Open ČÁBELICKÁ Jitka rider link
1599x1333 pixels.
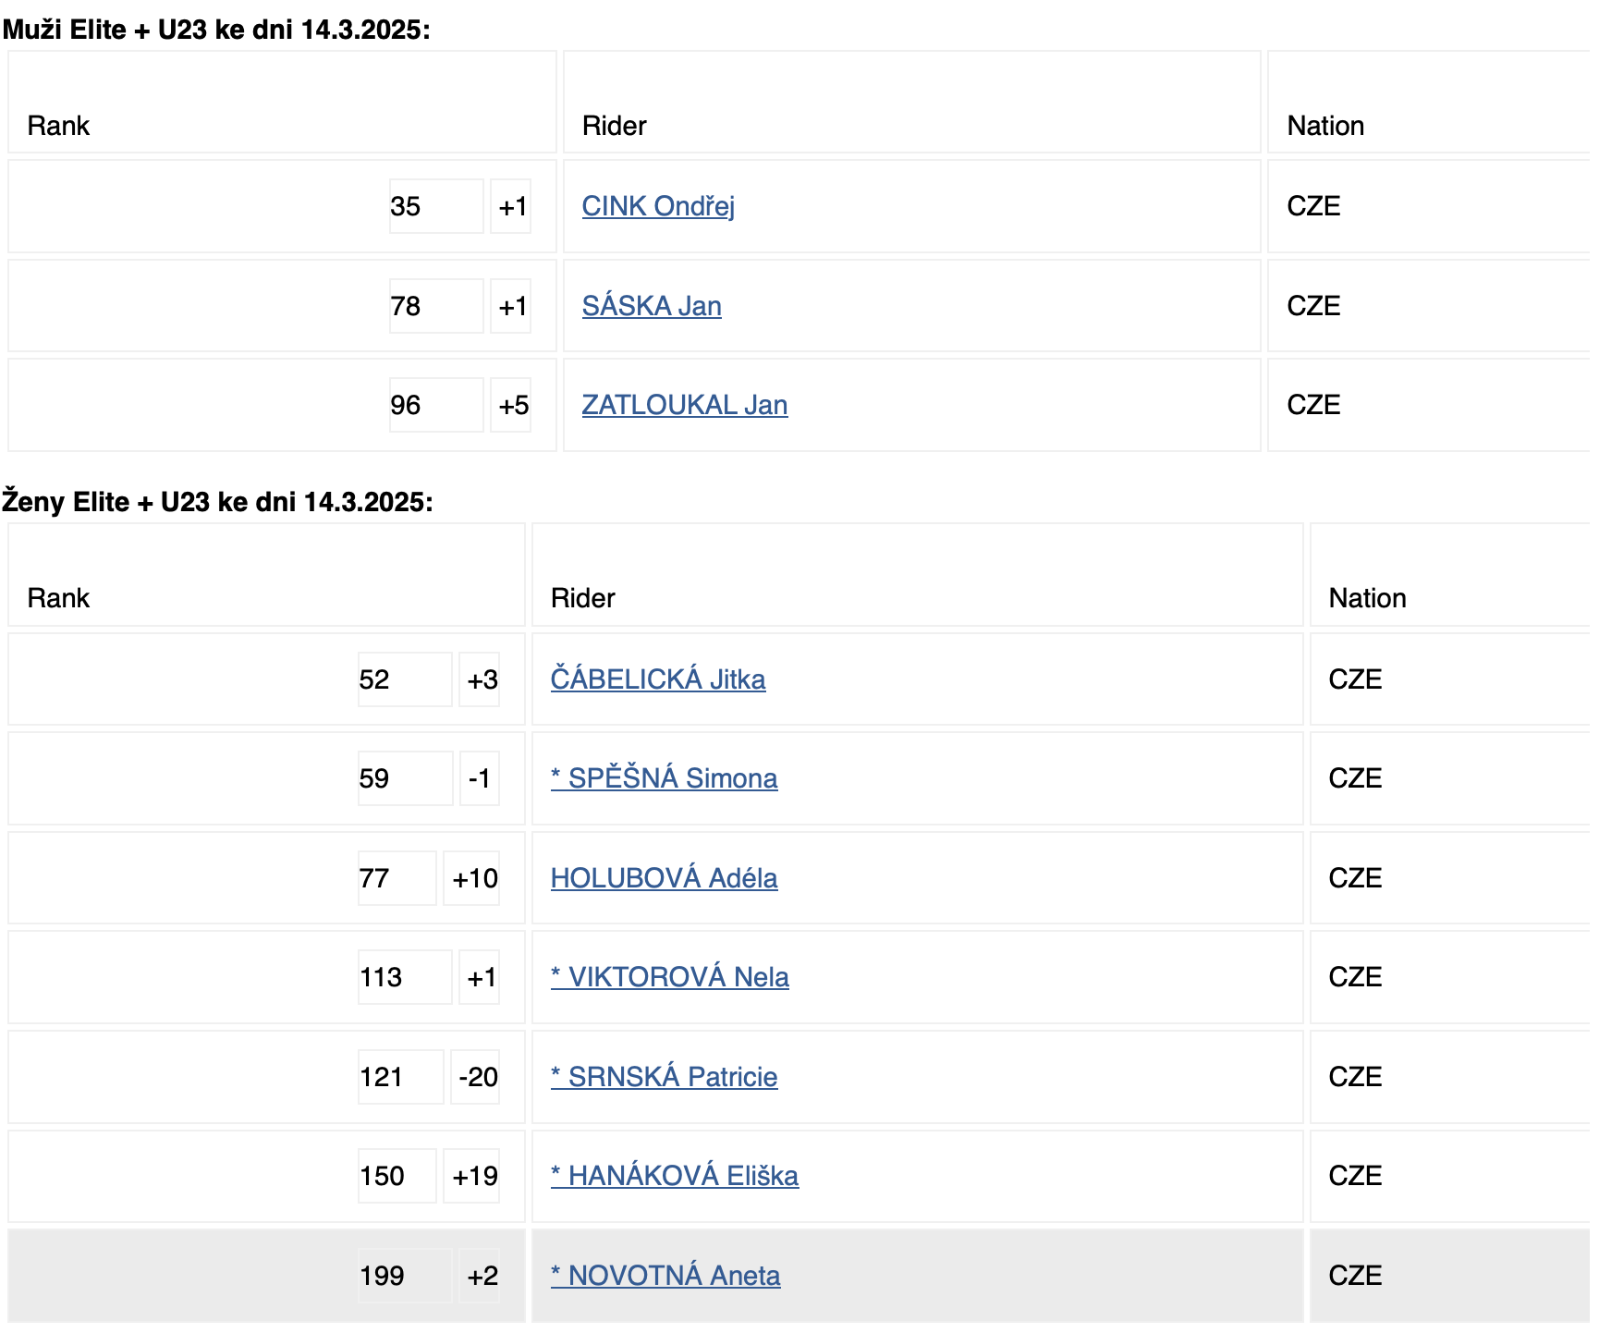click(x=658, y=679)
